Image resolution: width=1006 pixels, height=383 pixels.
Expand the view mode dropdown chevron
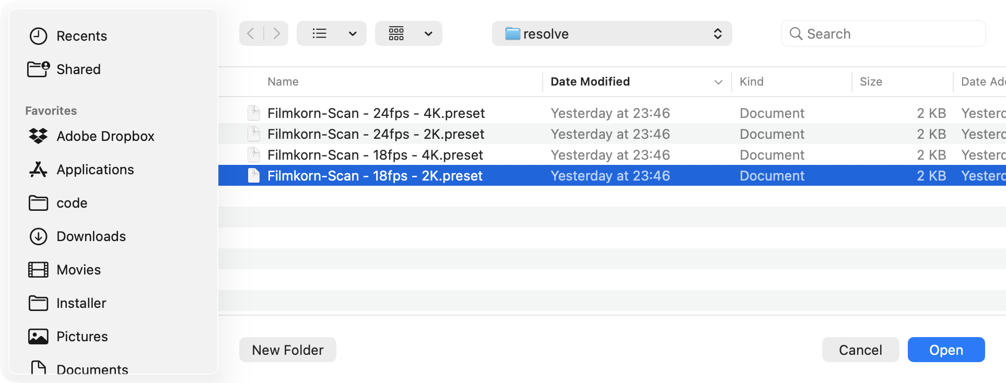[353, 34]
